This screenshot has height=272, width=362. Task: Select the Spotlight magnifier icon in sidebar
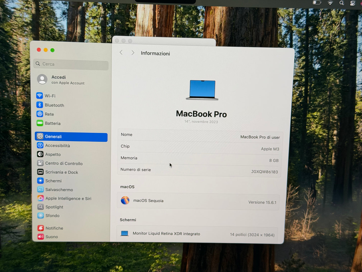click(41, 207)
